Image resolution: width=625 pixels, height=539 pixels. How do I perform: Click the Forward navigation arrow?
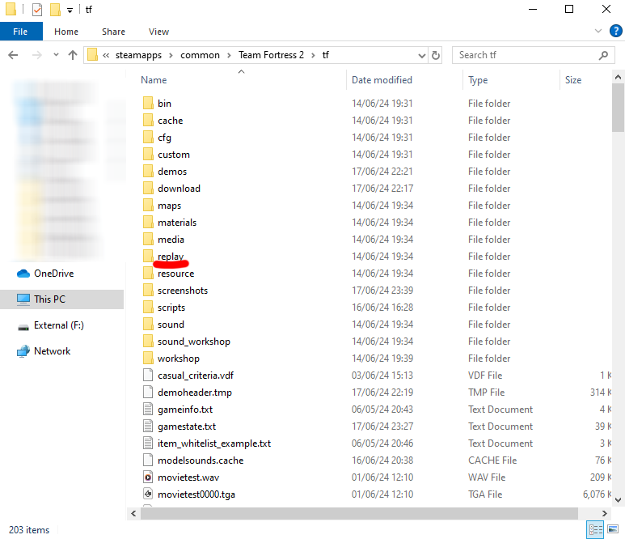36,55
